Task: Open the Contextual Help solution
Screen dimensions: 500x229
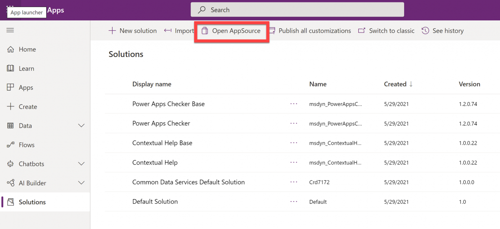Action: click(155, 163)
